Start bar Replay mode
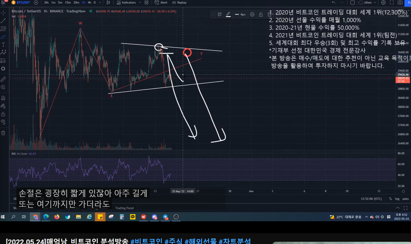411x244 pixels. click(179, 2)
